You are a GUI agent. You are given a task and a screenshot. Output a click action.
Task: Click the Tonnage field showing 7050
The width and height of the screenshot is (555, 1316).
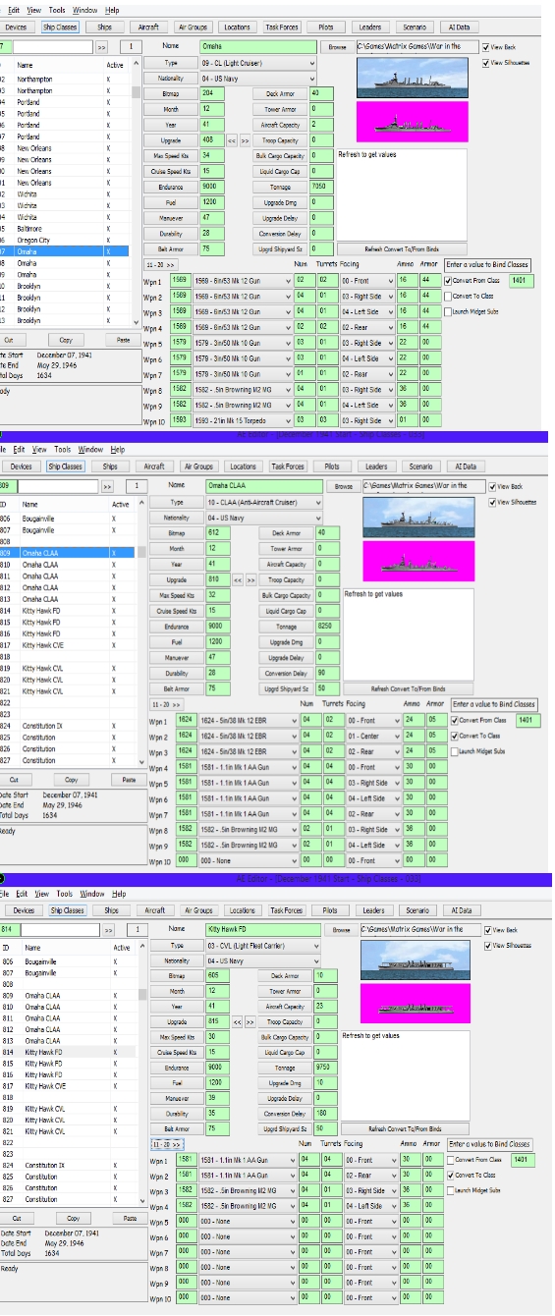click(x=322, y=187)
